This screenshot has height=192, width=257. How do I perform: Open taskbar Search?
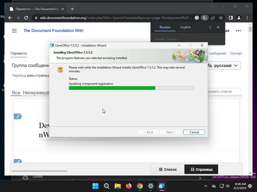[x=106, y=186]
